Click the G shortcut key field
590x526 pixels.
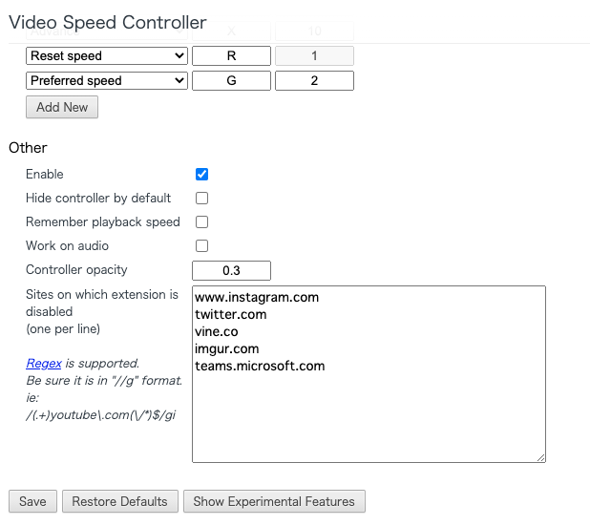[231, 80]
